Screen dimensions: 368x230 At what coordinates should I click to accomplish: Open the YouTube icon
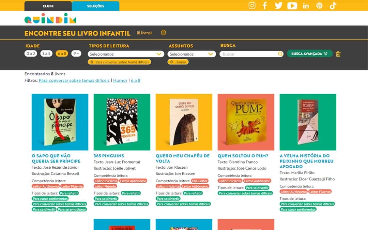[x=292, y=5]
